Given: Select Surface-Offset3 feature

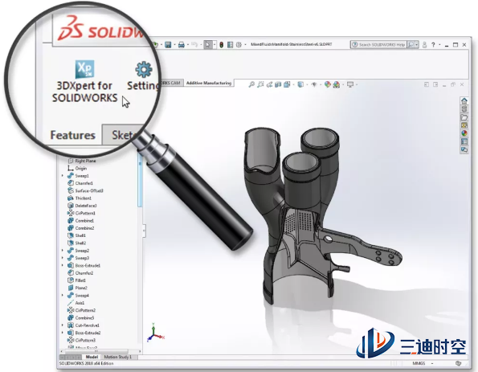Looking at the screenshot, I should (85, 190).
